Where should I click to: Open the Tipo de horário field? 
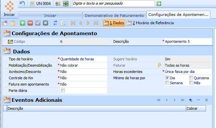click(x=83, y=59)
